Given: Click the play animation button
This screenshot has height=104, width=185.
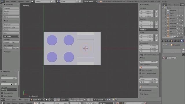Looking at the screenshot, I should pyautogui.click(x=92, y=103).
